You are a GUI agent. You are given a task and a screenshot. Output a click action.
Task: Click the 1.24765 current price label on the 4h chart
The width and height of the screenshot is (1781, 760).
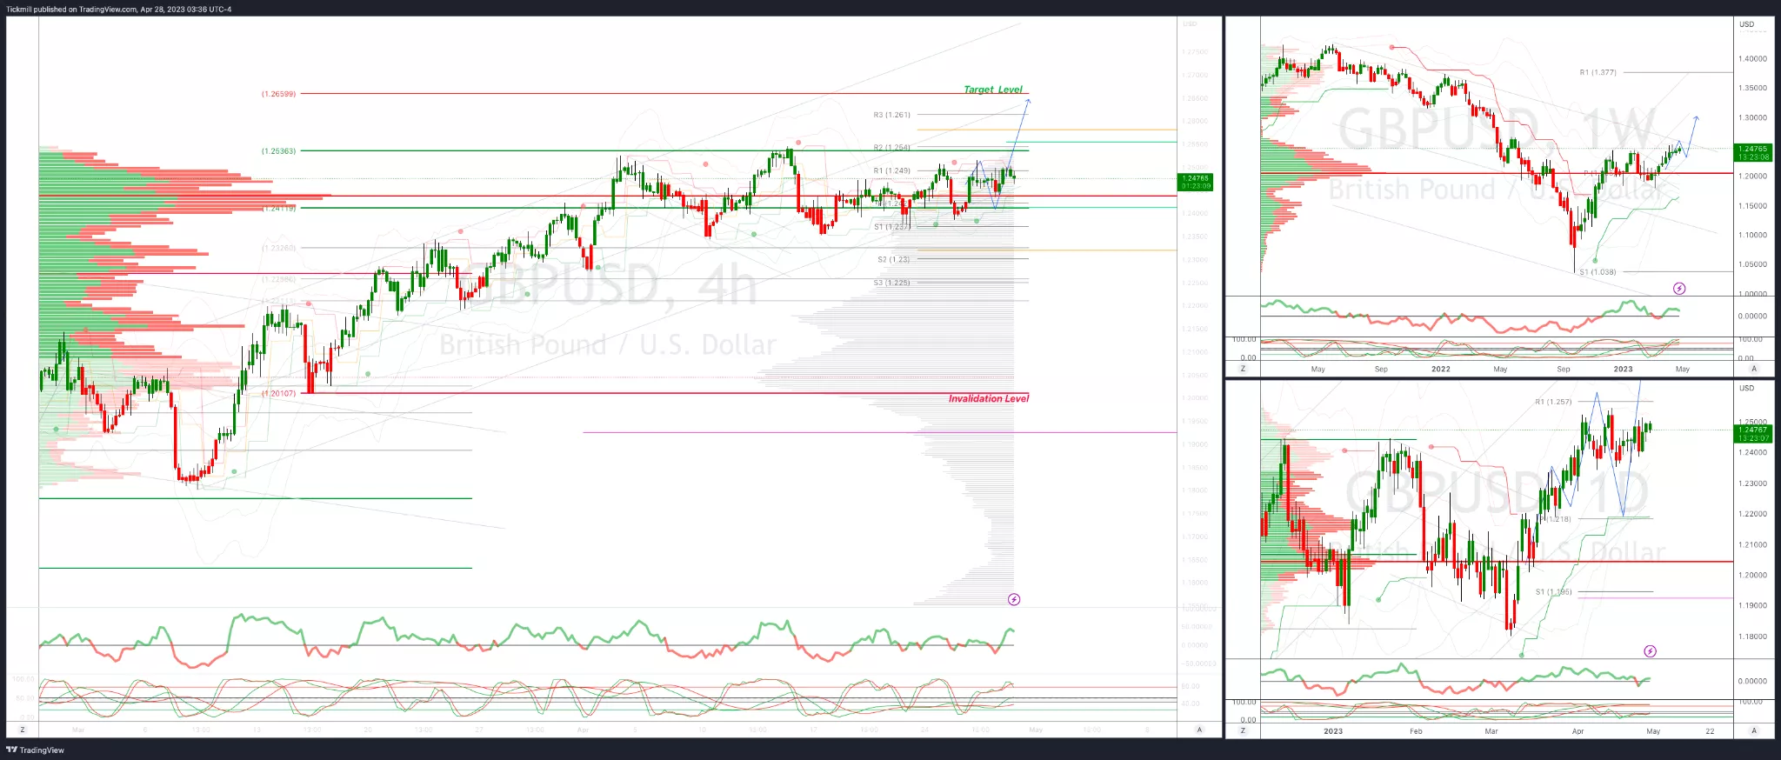click(x=1196, y=182)
